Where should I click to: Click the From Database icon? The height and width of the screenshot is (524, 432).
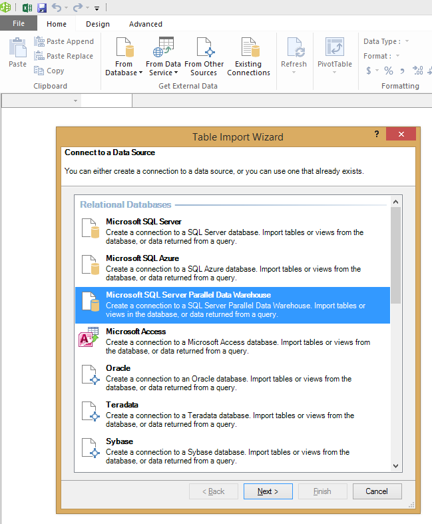coord(124,49)
